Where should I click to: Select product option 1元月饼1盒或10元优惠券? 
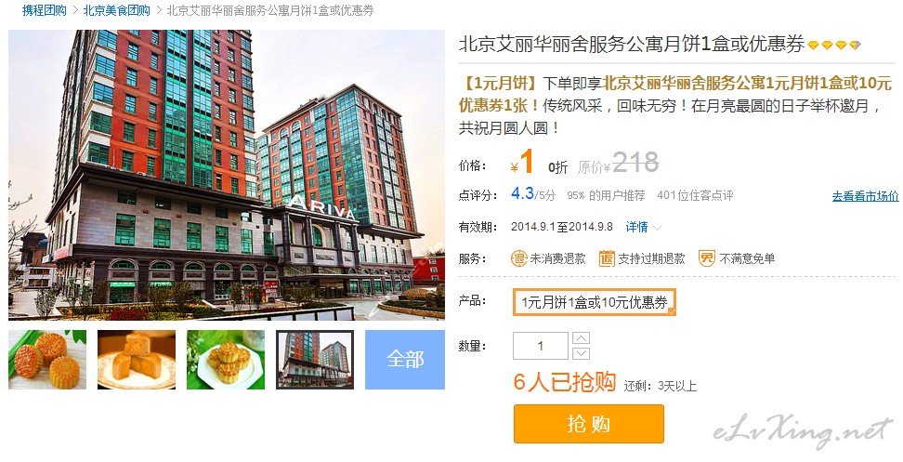click(595, 302)
